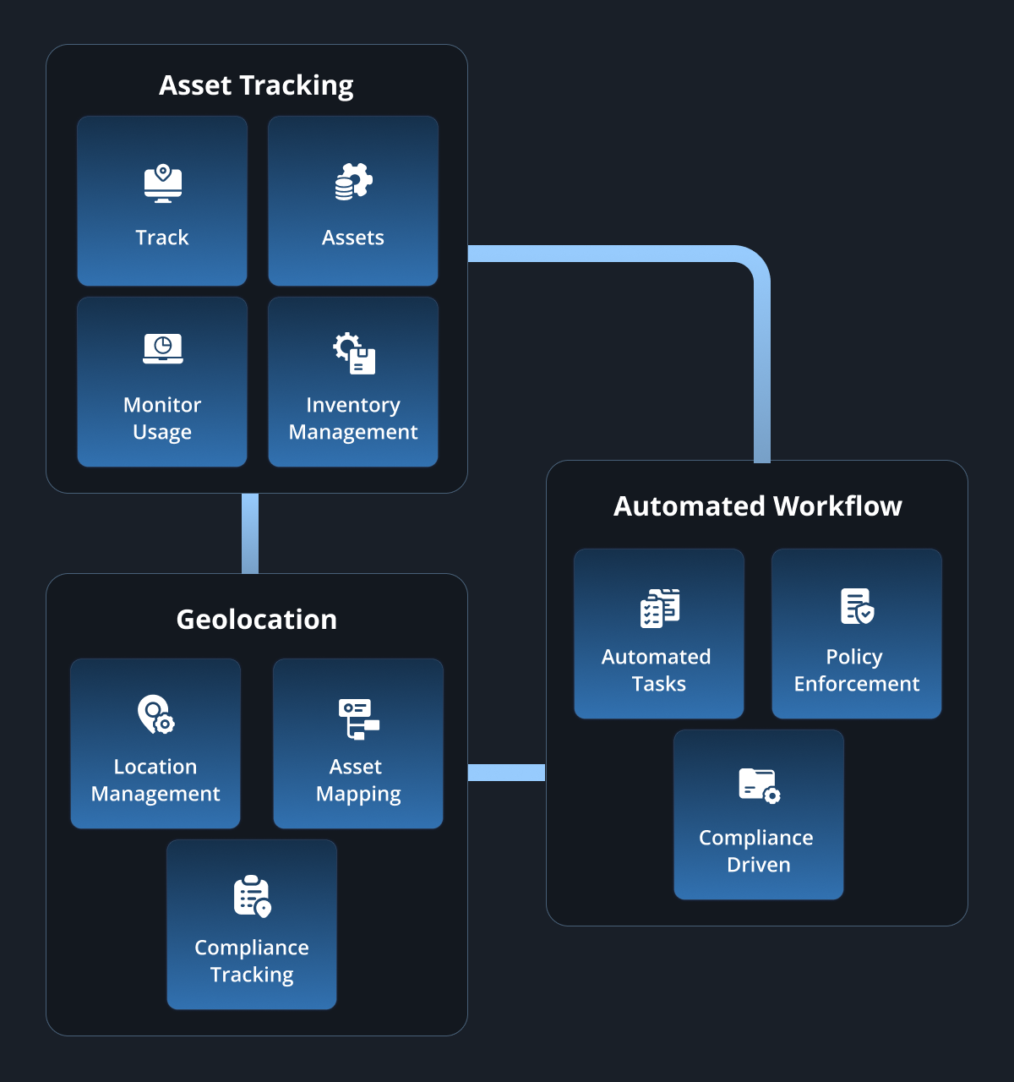
Task: Click the Compliance Driven folder-gear icon
Action: (x=760, y=785)
